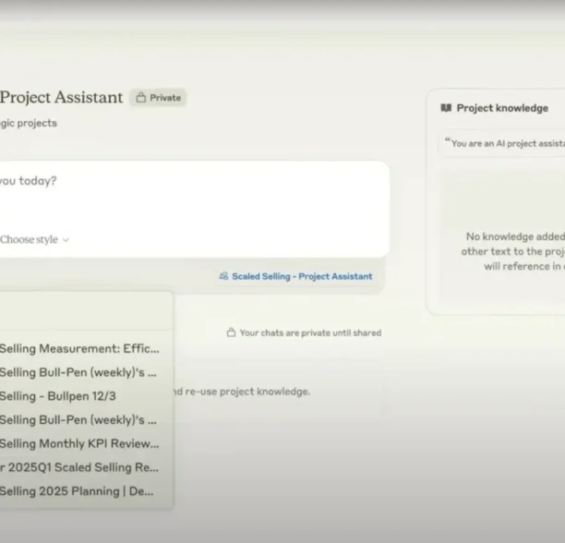Open the Choose style dropdown
This screenshot has height=543, width=565.
[x=34, y=239]
